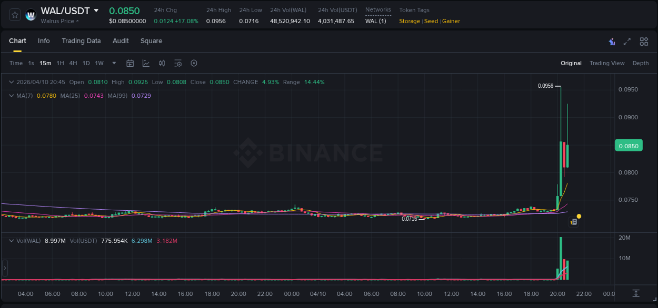This screenshot has height=308, width=658.
Task: Collapse the MA indicator row using its chevron
Action: 11,96
